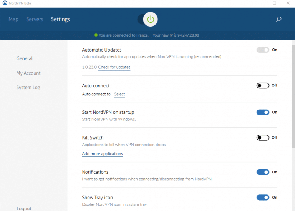The image size is (295, 211).
Task: Maximize the NordVPN beta window
Action: (275, 3)
